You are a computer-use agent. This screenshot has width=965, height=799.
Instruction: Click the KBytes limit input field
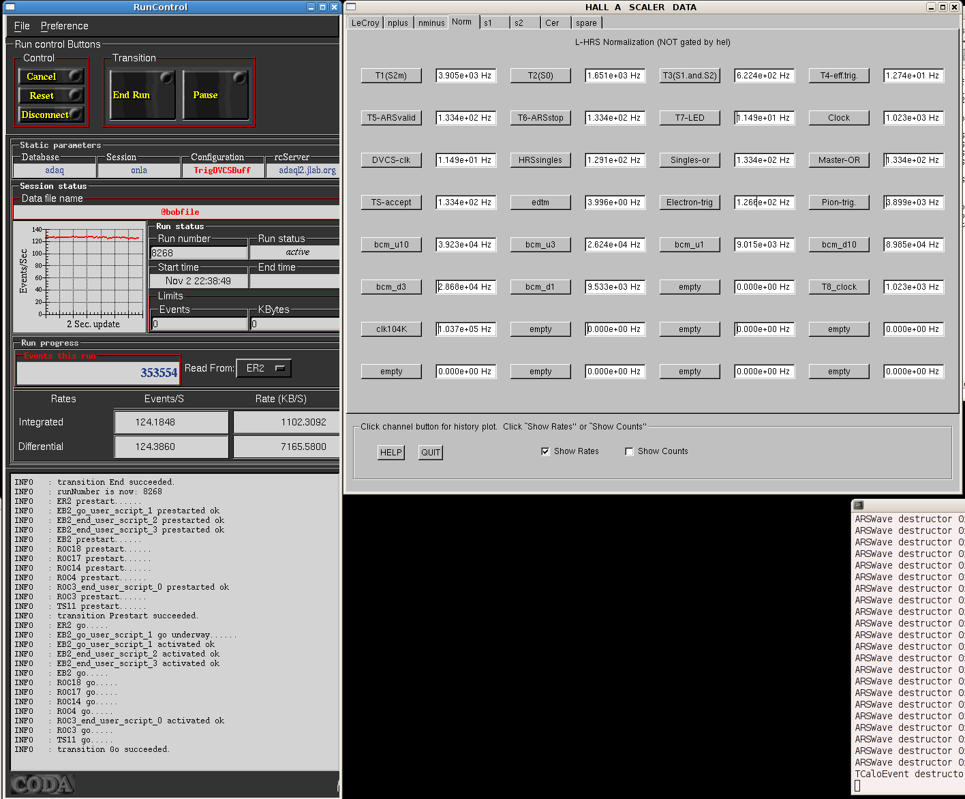[x=294, y=324]
